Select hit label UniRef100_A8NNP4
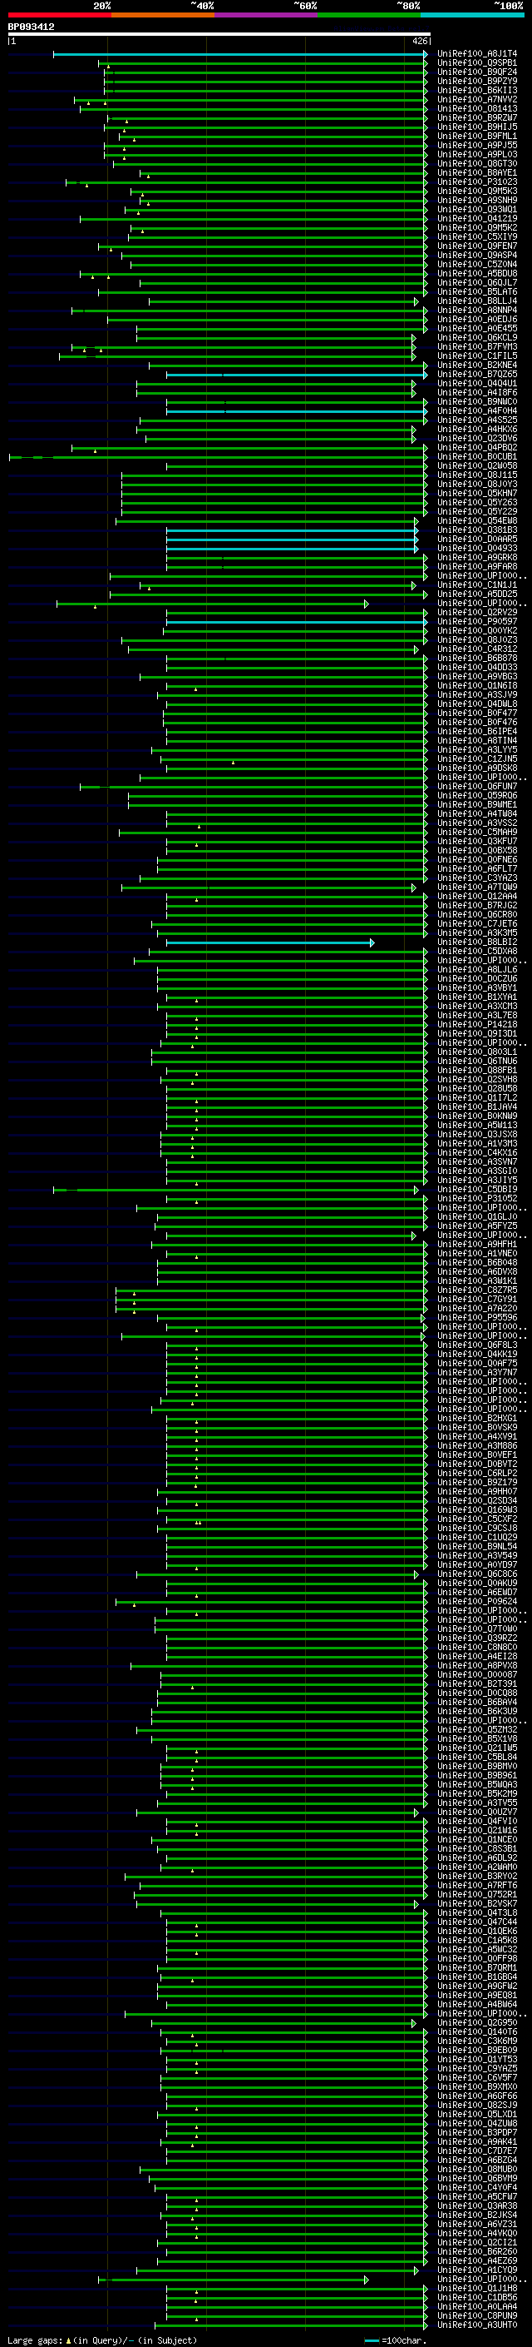The height and width of the screenshot is (2347, 532). pyautogui.click(x=476, y=310)
